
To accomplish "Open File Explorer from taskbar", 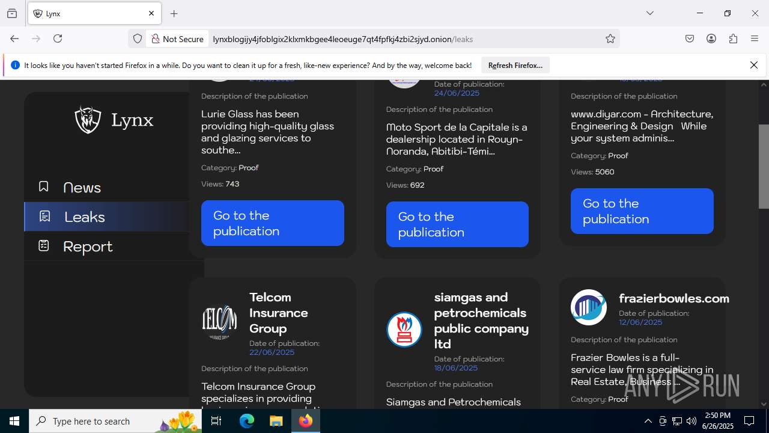I will pyautogui.click(x=276, y=421).
